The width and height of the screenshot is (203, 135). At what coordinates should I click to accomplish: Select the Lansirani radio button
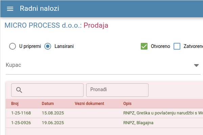[48, 46]
